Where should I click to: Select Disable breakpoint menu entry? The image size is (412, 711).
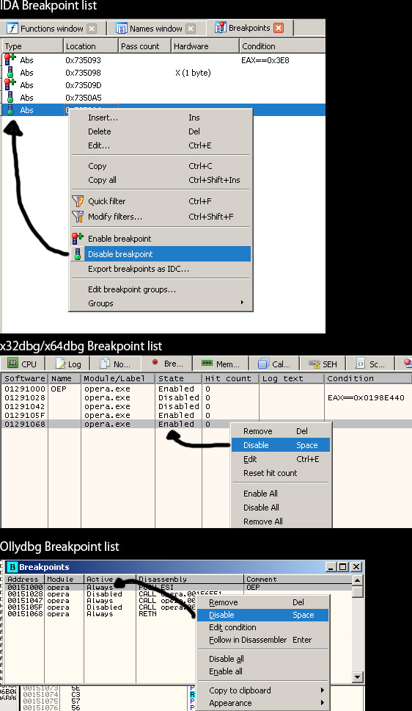click(x=161, y=254)
